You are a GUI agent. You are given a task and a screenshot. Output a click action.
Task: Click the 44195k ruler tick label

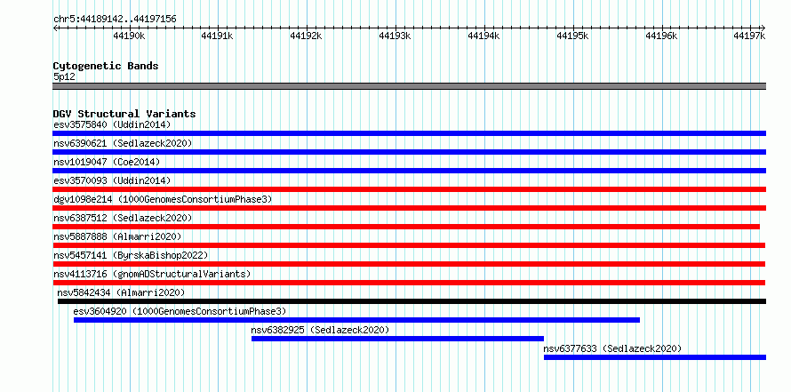(x=573, y=36)
